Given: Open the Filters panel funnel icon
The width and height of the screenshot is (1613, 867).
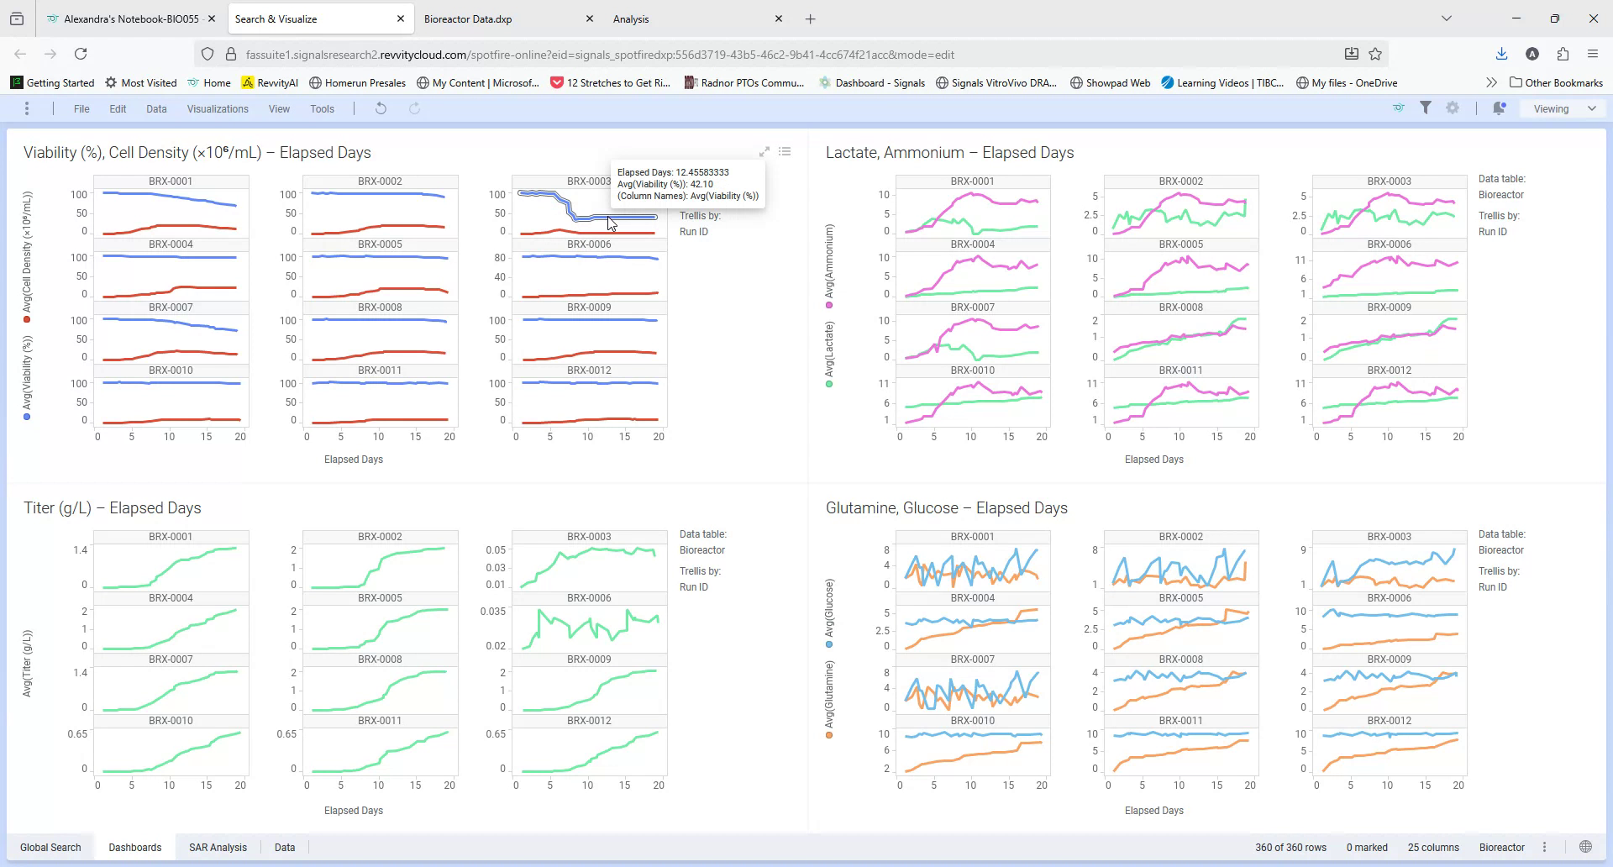Looking at the screenshot, I should point(1426,108).
